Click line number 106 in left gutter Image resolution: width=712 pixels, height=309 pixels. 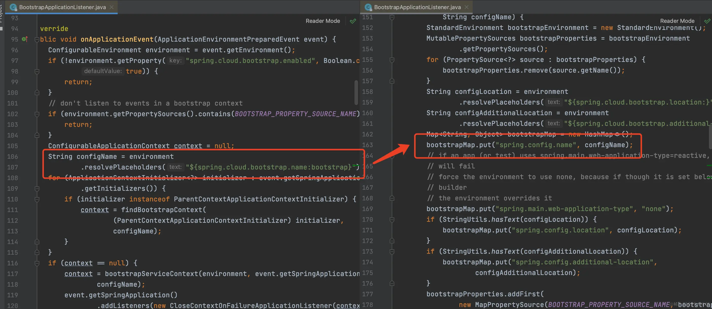click(x=13, y=157)
